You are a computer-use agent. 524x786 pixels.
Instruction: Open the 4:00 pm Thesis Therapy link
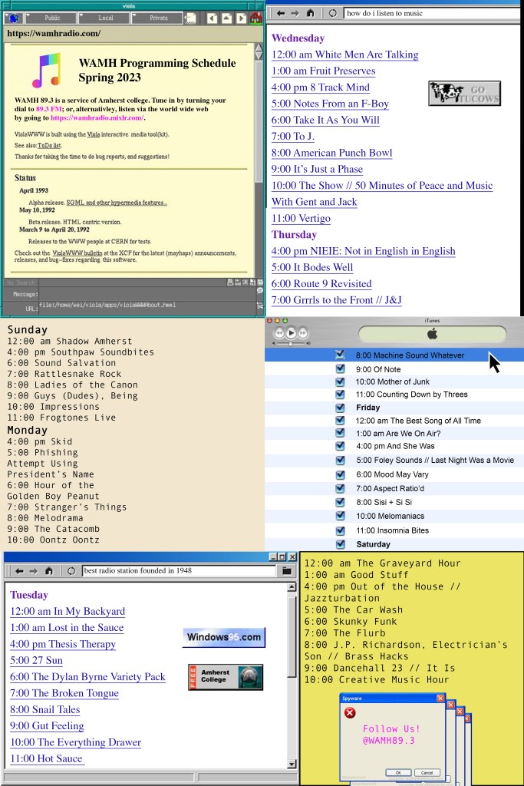(63, 644)
